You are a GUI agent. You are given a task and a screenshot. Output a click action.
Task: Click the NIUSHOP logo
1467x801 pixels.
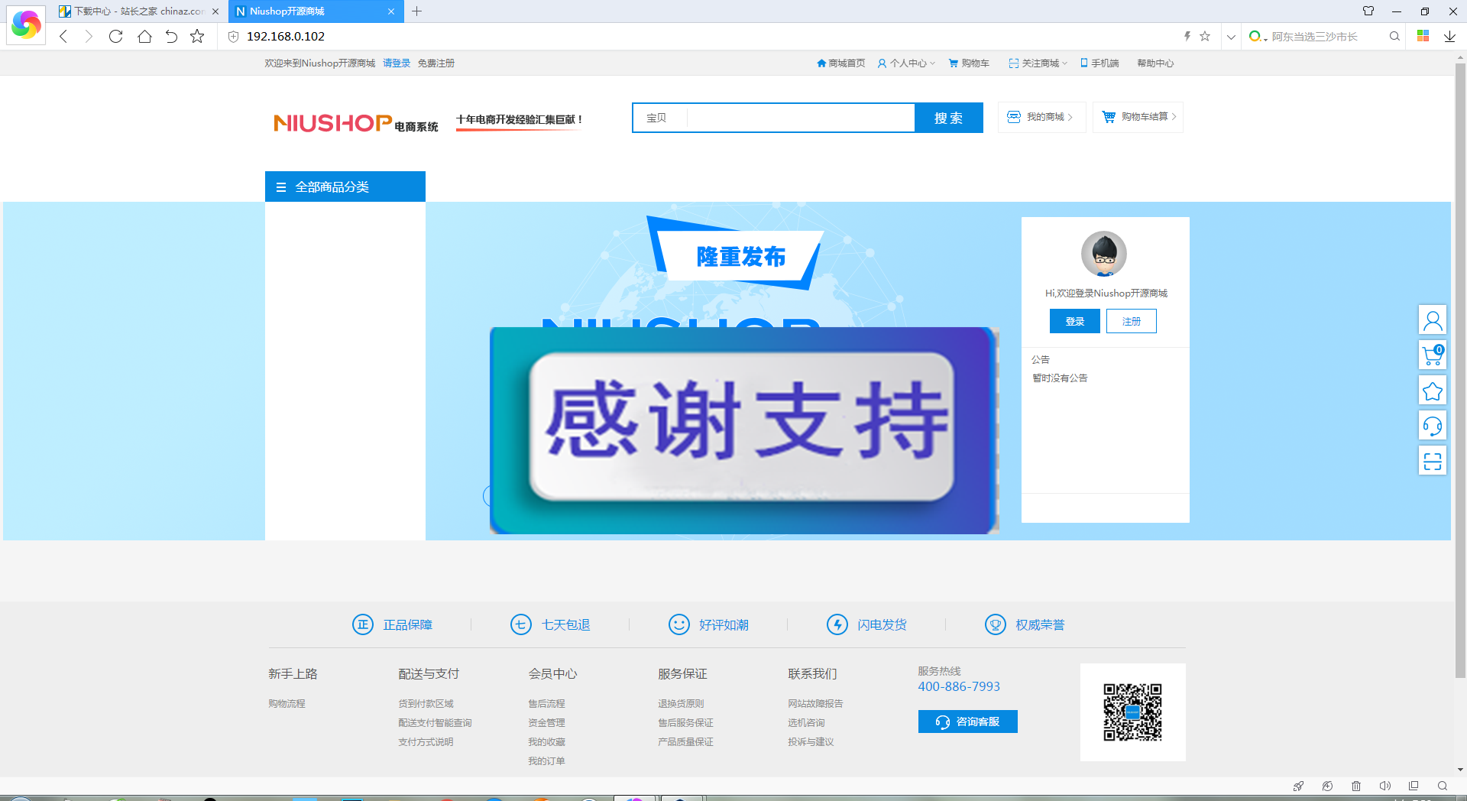point(355,122)
